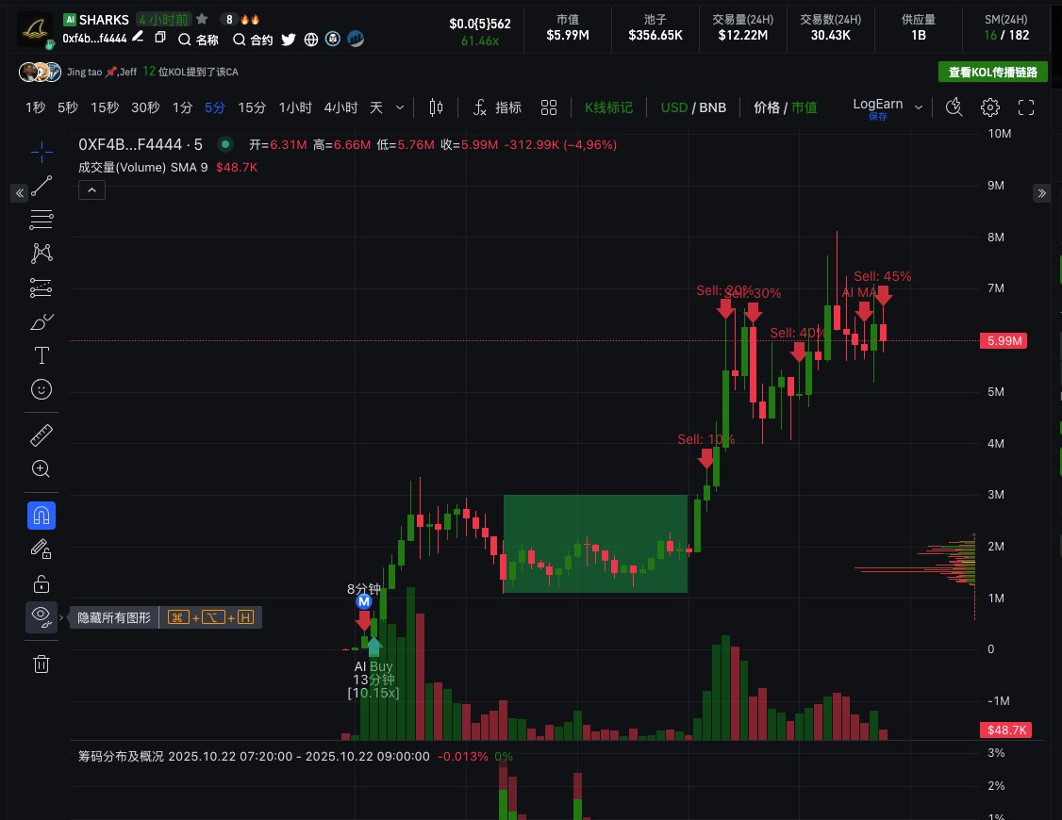Hide all drawings with eye icon
Screen dimensions: 1062x820
pyautogui.click(x=41, y=616)
